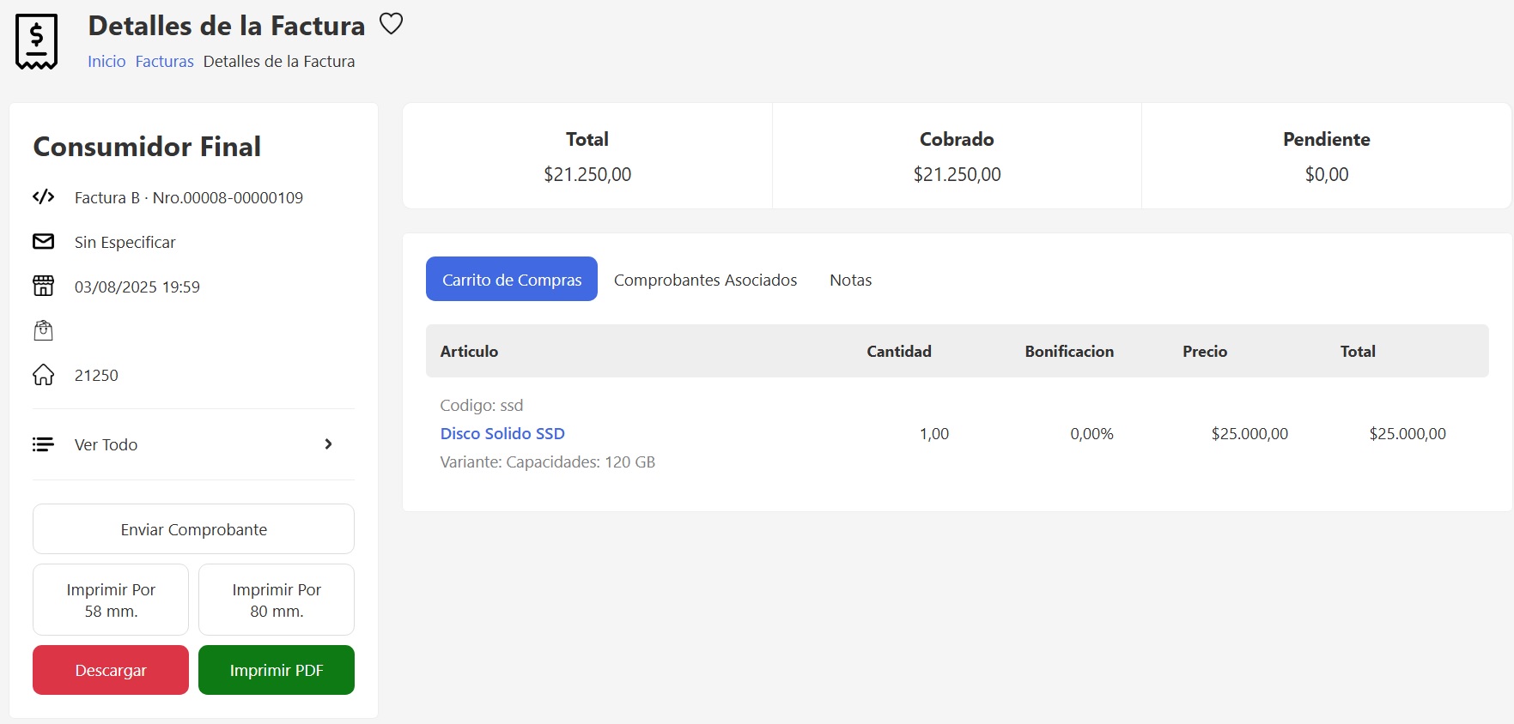Click the envelope email icon
This screenshot has width=1514, height=724.
[x=43, y=242]
